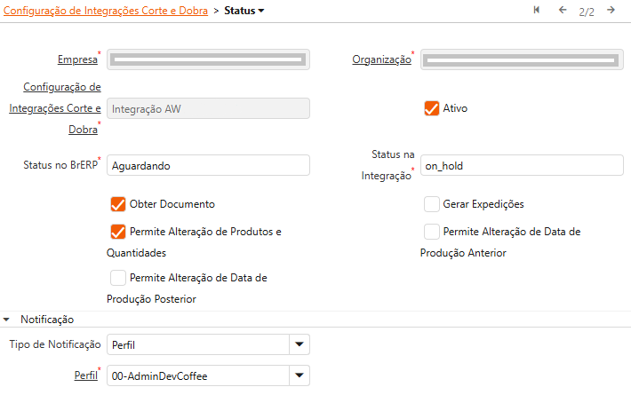631x395 pixels.
Task: Open Configuração de Integrações Corte e Dobra breadcrumb
Action: coord(107,11)
